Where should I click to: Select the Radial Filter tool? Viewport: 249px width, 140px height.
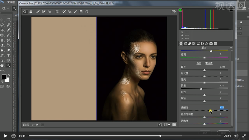pos(87,12)
